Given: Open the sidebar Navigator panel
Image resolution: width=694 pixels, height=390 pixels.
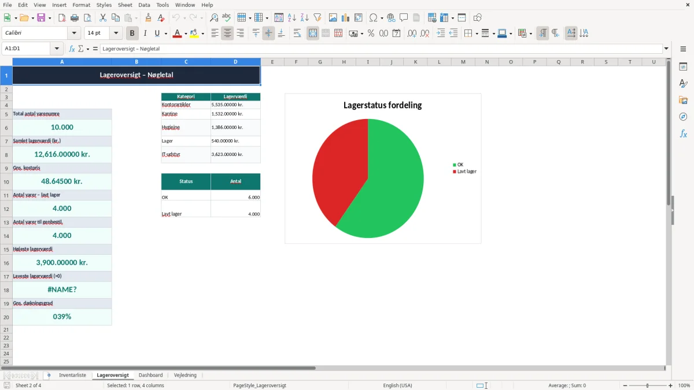Looking at the screenshot, I should pos(683,117).
